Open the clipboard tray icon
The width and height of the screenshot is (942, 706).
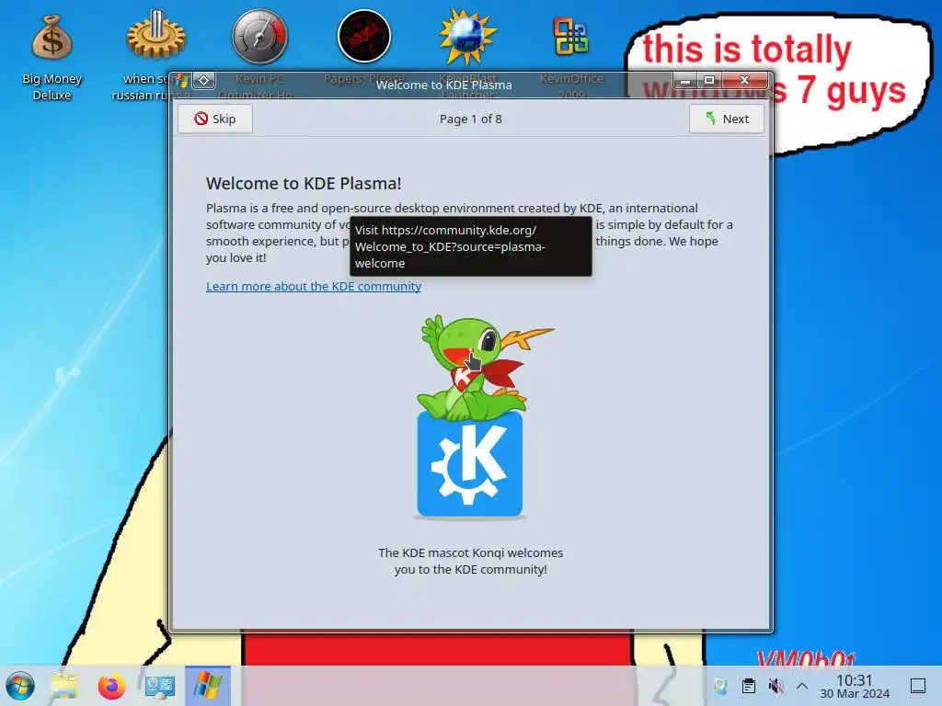click(x=749, y=686)
